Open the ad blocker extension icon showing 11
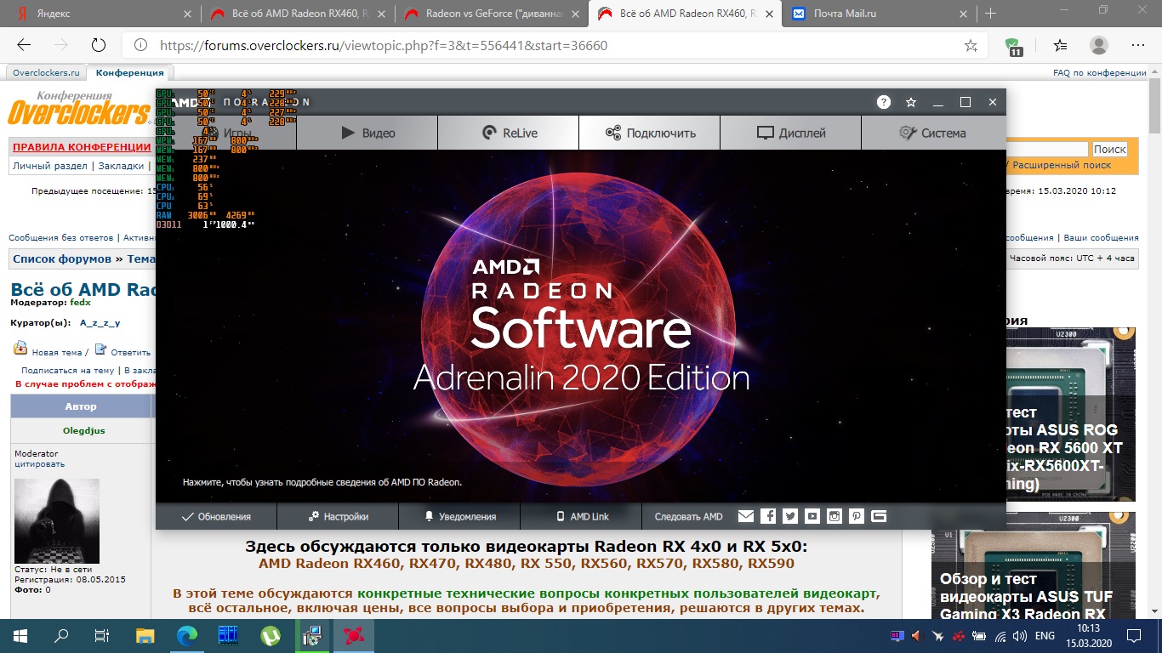Viewport: 1162px width, 653px height. coord(1013,46)
